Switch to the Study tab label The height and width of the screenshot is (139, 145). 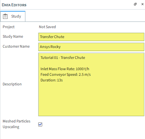(16, 16)
